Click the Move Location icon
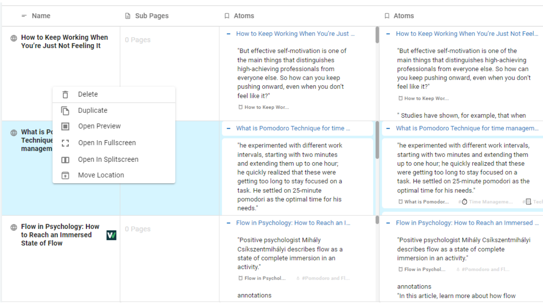This screenshot has height=305, width=543. 65,175
